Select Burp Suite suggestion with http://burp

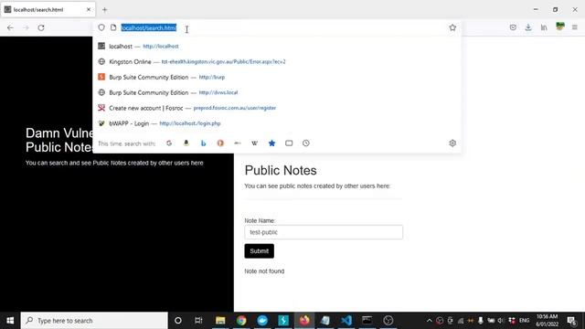pos(277,77)
